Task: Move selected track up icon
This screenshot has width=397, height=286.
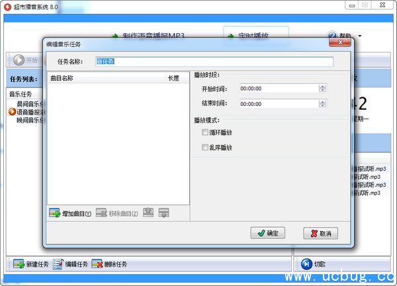Action: coord(148,213)
